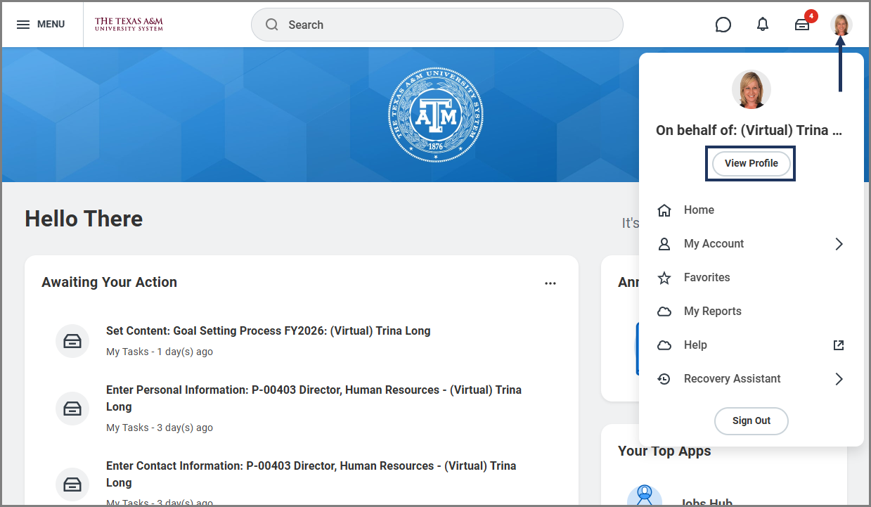Expand the My Account submenu chevron
This screenshot has width=871, height=507.
click(838, 244)
